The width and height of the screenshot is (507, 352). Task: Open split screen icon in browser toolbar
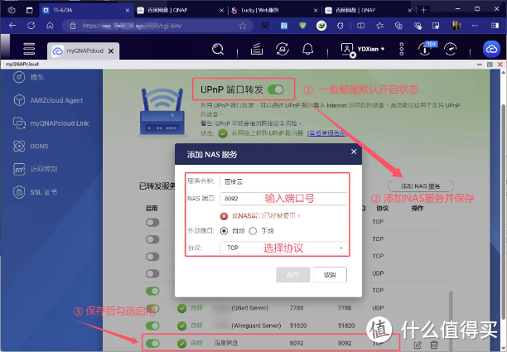tap(360, 26)
